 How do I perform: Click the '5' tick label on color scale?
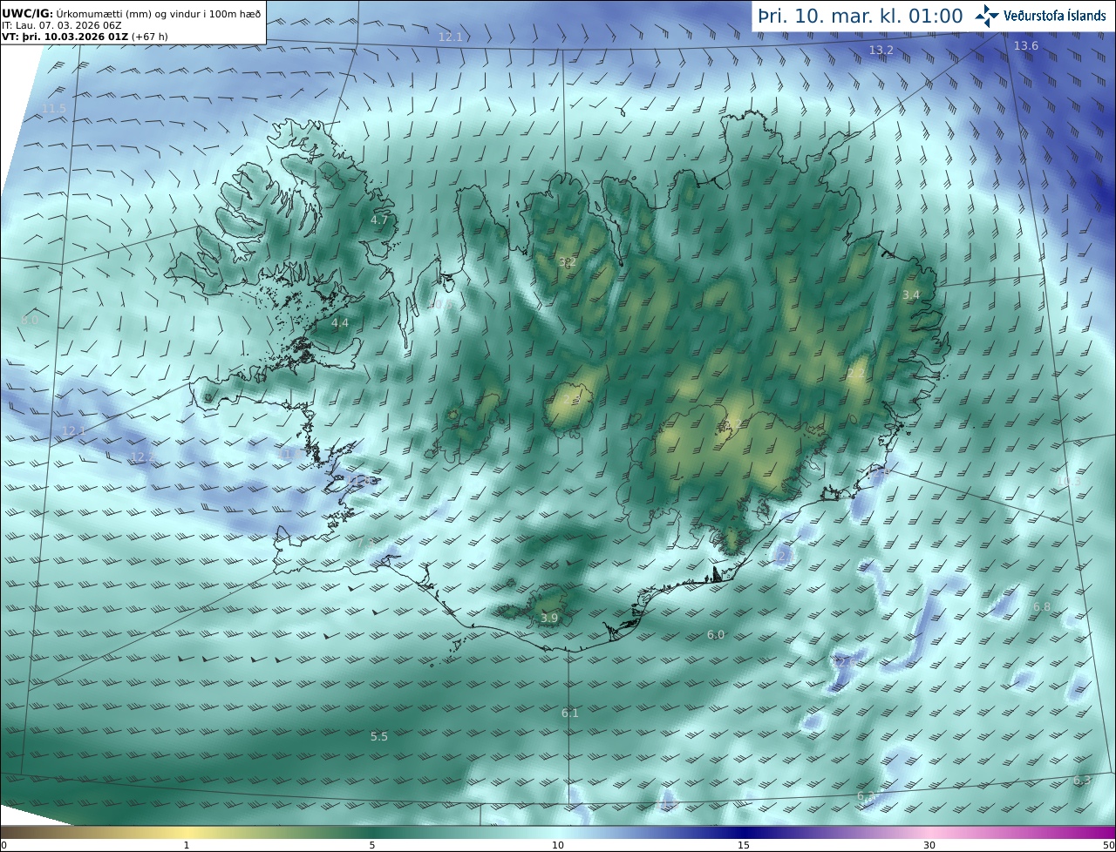372,846
